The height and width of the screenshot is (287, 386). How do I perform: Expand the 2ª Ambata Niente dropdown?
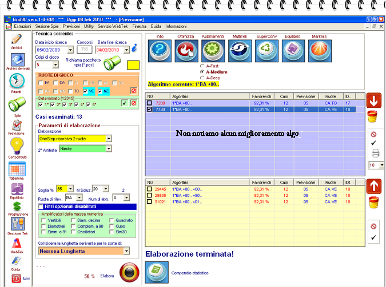[x=109, y=149]
